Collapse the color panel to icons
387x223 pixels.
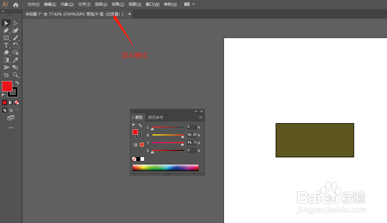(196, 111)
